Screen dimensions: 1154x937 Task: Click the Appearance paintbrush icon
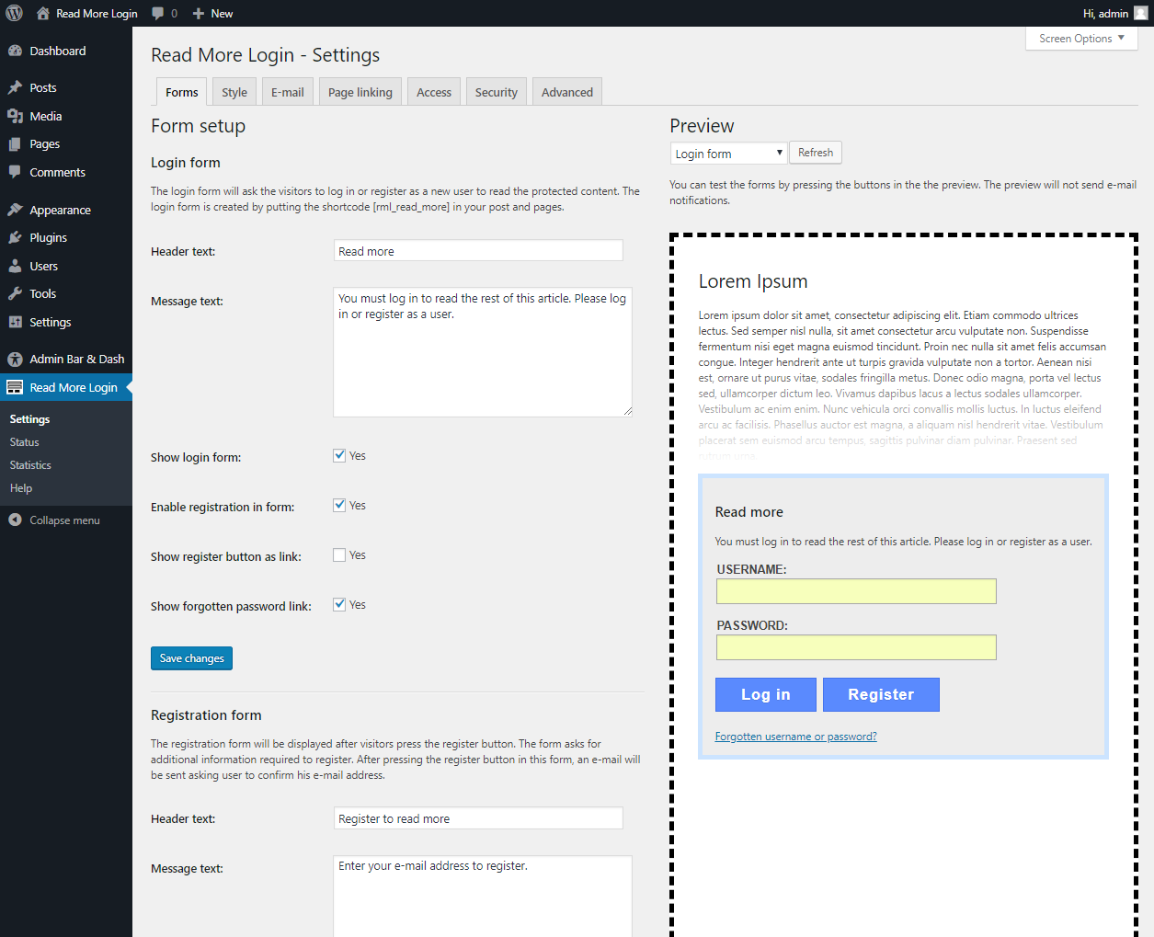pyautogui.click(x=15, y=211)
